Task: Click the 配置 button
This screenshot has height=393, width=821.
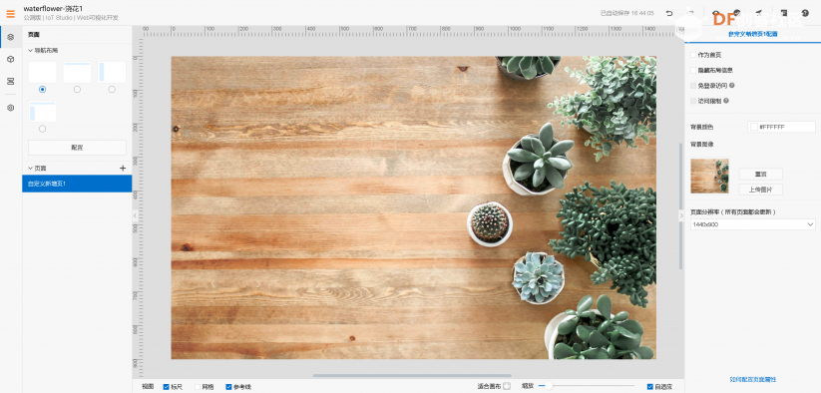Action: 77,148
